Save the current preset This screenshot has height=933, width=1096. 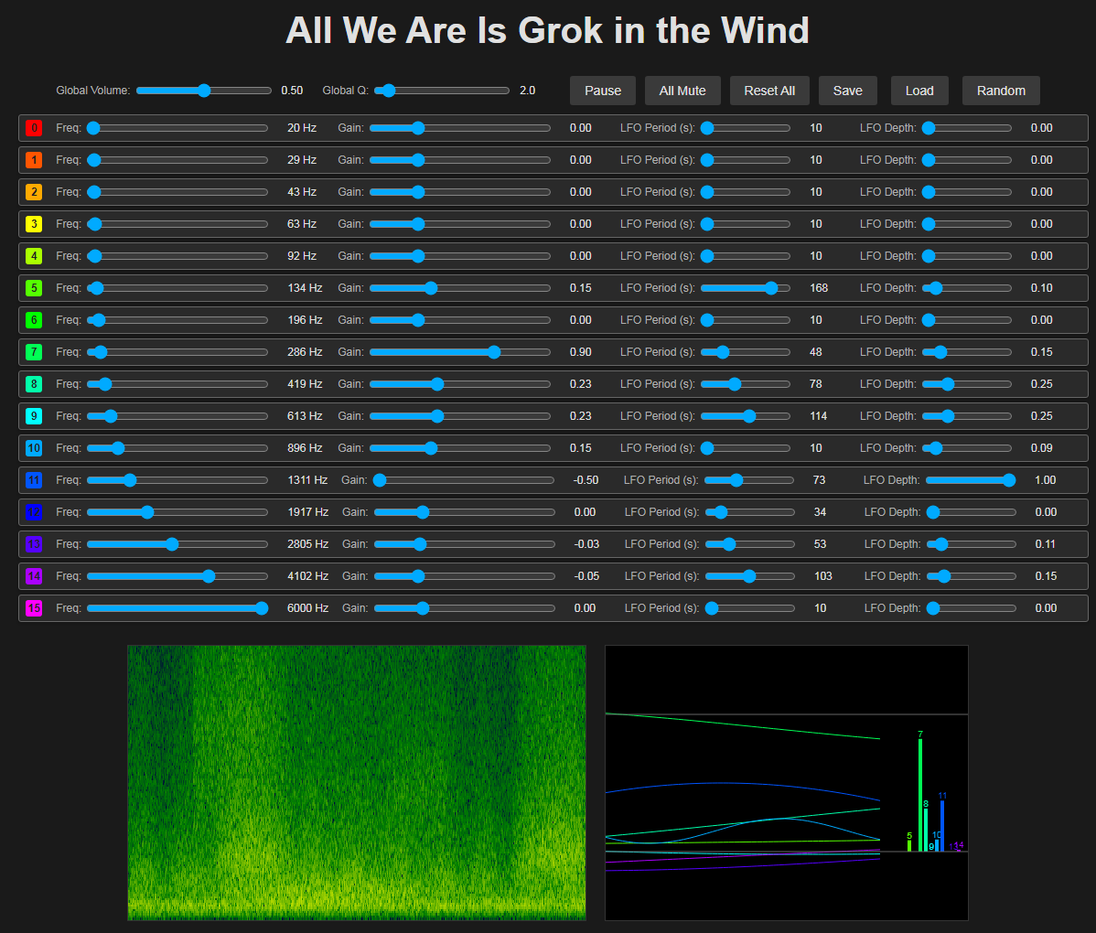tap(848, 91)
